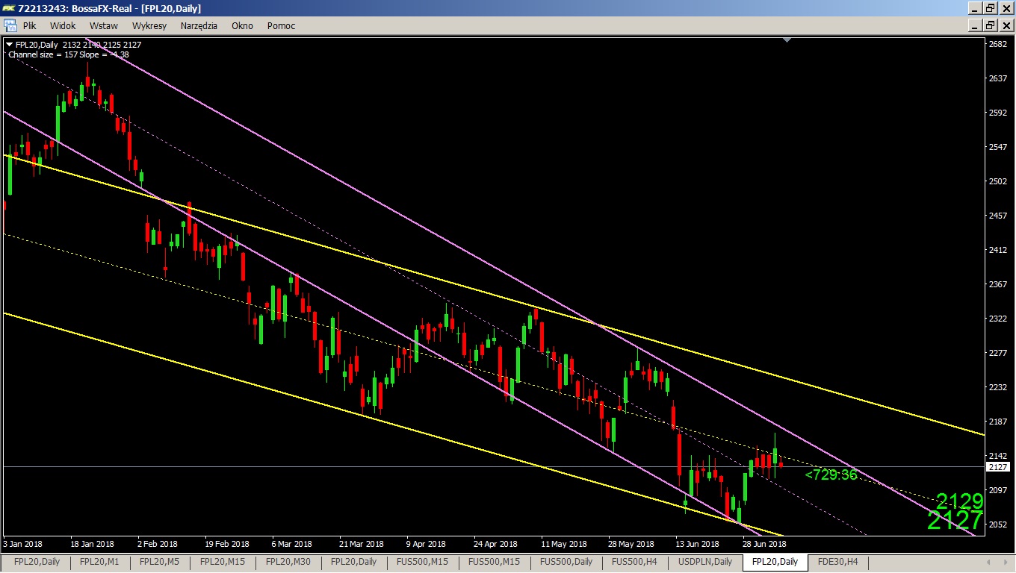The width and height of the screenshot is (1016, 573).
Task: Click the BossaFX application icon in title bar
Action: pos(9,8)
